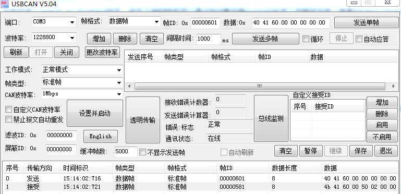
Task: Click the USBCAN app icon in title bar
Action: pos(5,4)
